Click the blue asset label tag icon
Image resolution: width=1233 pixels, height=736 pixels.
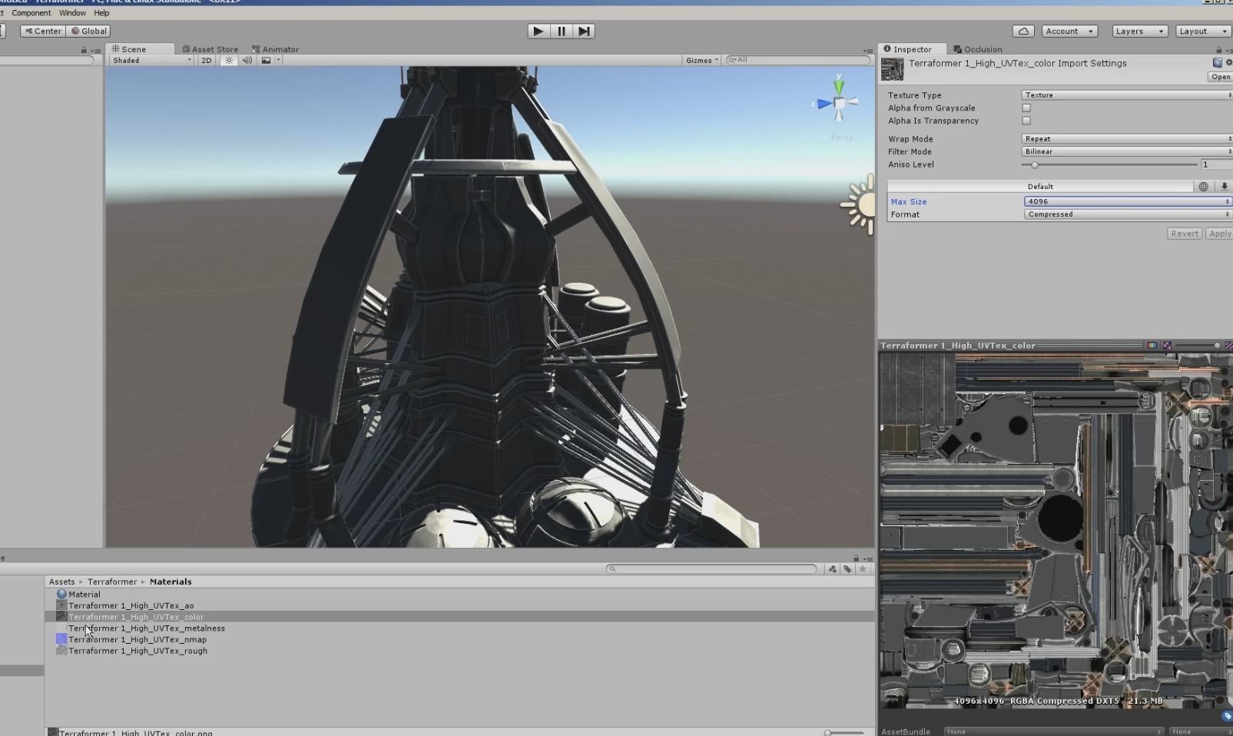pyautogui.click(x=1227, y=716)
